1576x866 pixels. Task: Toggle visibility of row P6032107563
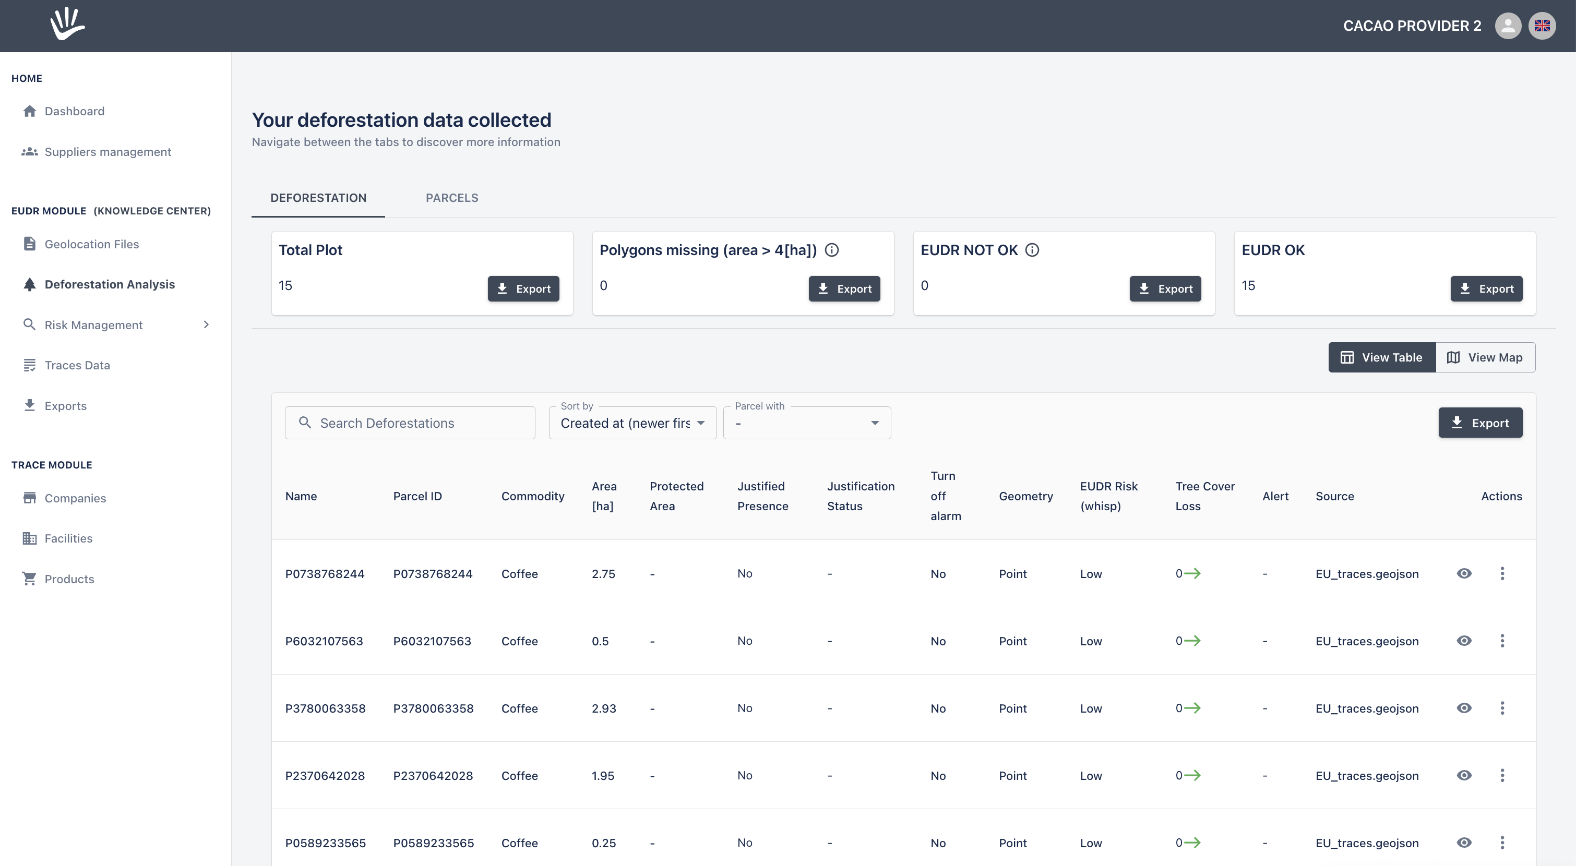click(1465, 640)
